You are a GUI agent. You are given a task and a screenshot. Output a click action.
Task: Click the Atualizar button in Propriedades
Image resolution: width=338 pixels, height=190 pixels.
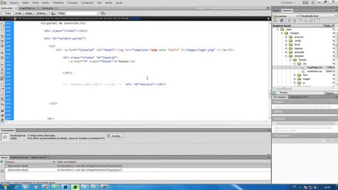(x=115, y=136)
